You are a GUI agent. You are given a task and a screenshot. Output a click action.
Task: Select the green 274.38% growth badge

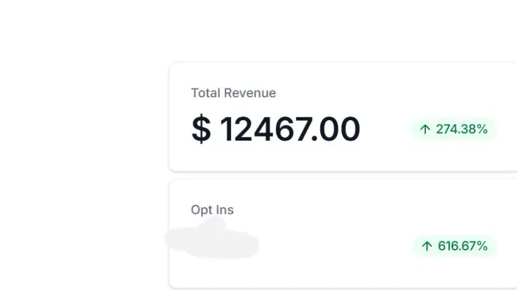tap(454, 130)
